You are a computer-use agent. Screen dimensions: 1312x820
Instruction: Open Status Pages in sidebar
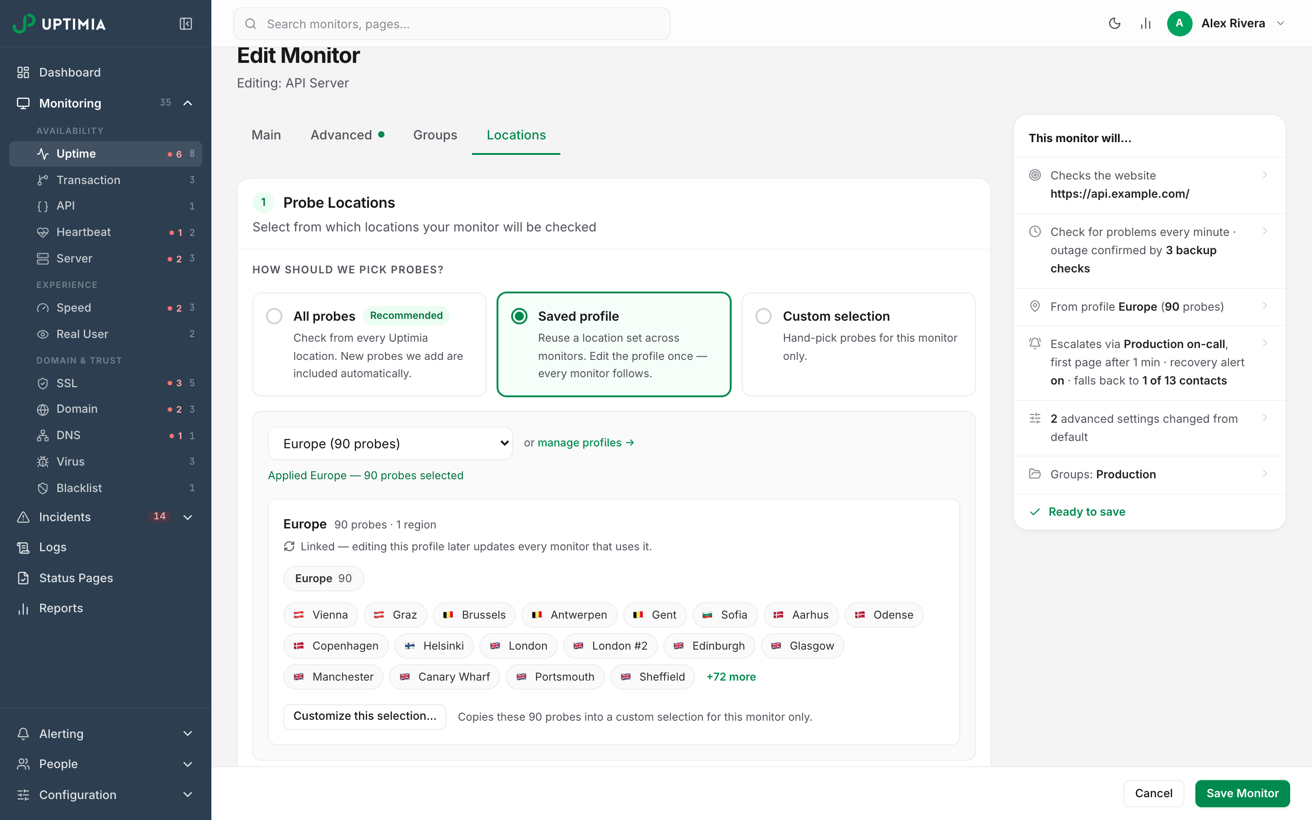click(x=106, y=578)
